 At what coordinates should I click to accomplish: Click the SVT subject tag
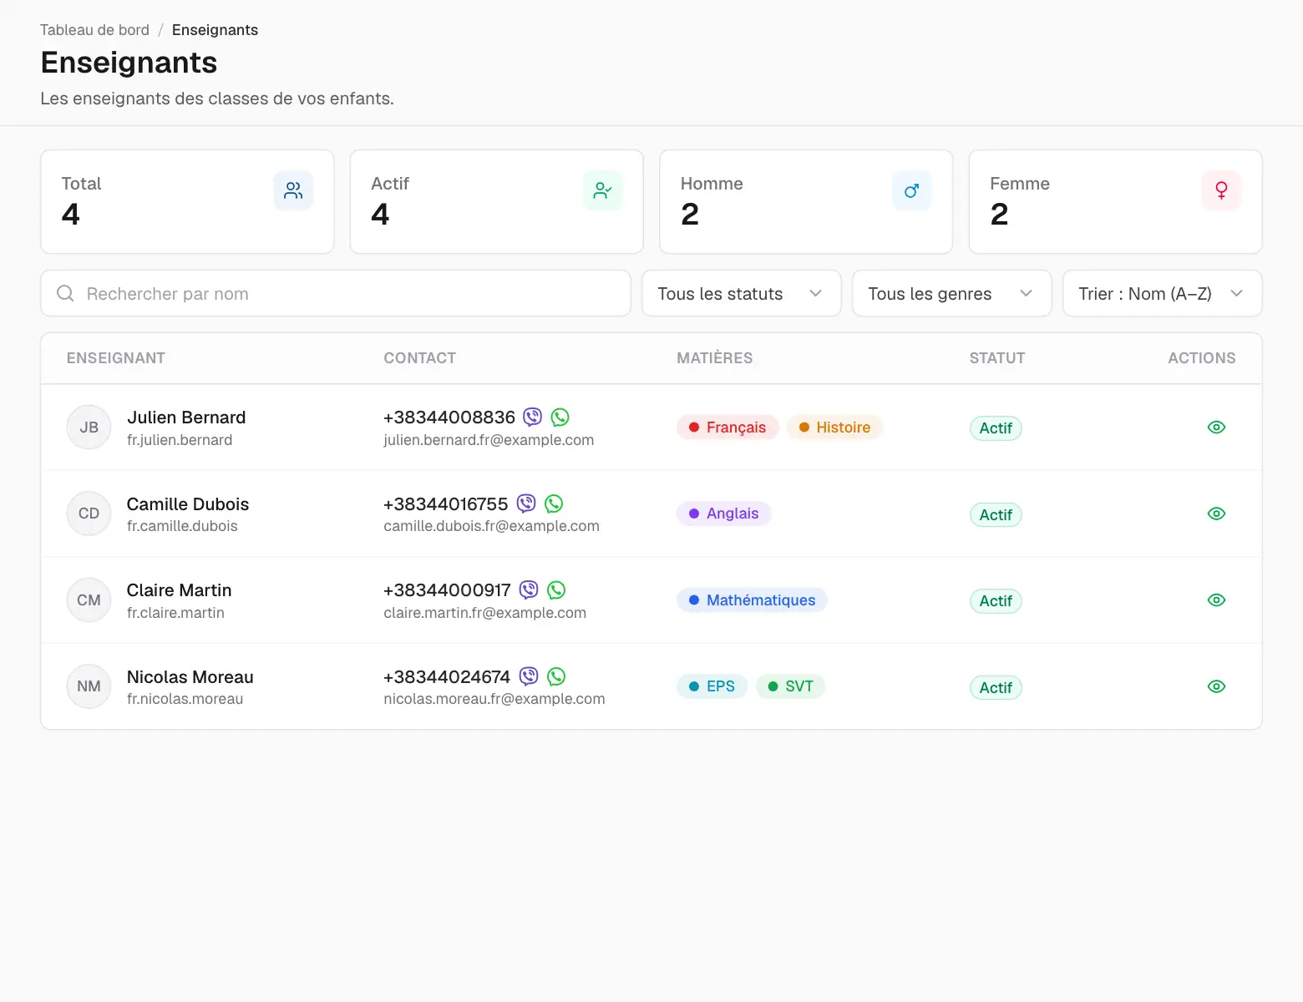(x=790, y=686)
